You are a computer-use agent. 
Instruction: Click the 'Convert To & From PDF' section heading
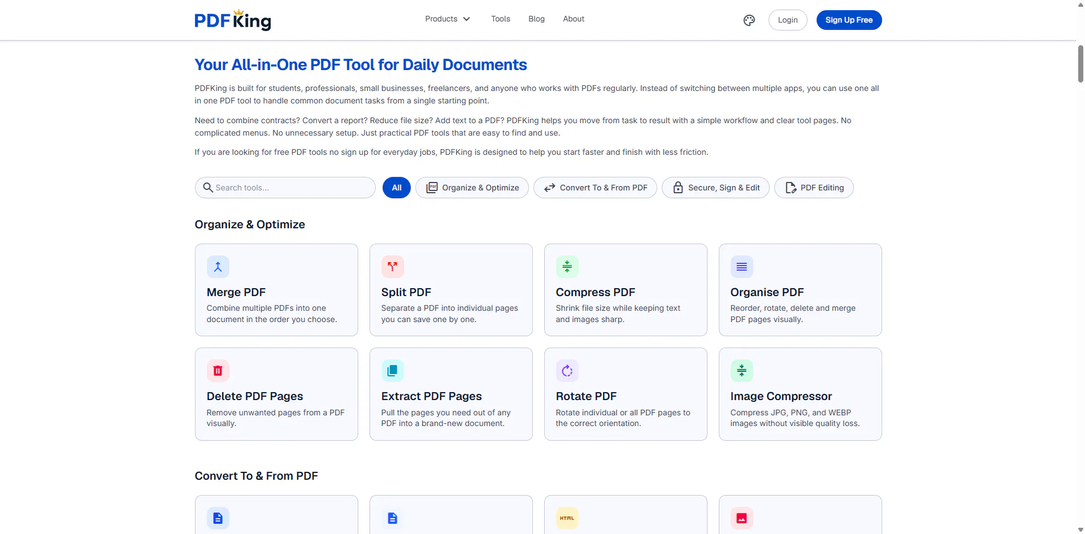[x=256, y=476]
